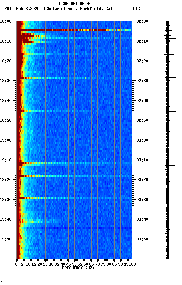Click the "Feb 3,2025" date text
Screen dimensions: 182x285
pyautogui.click(x=28, y=9)
